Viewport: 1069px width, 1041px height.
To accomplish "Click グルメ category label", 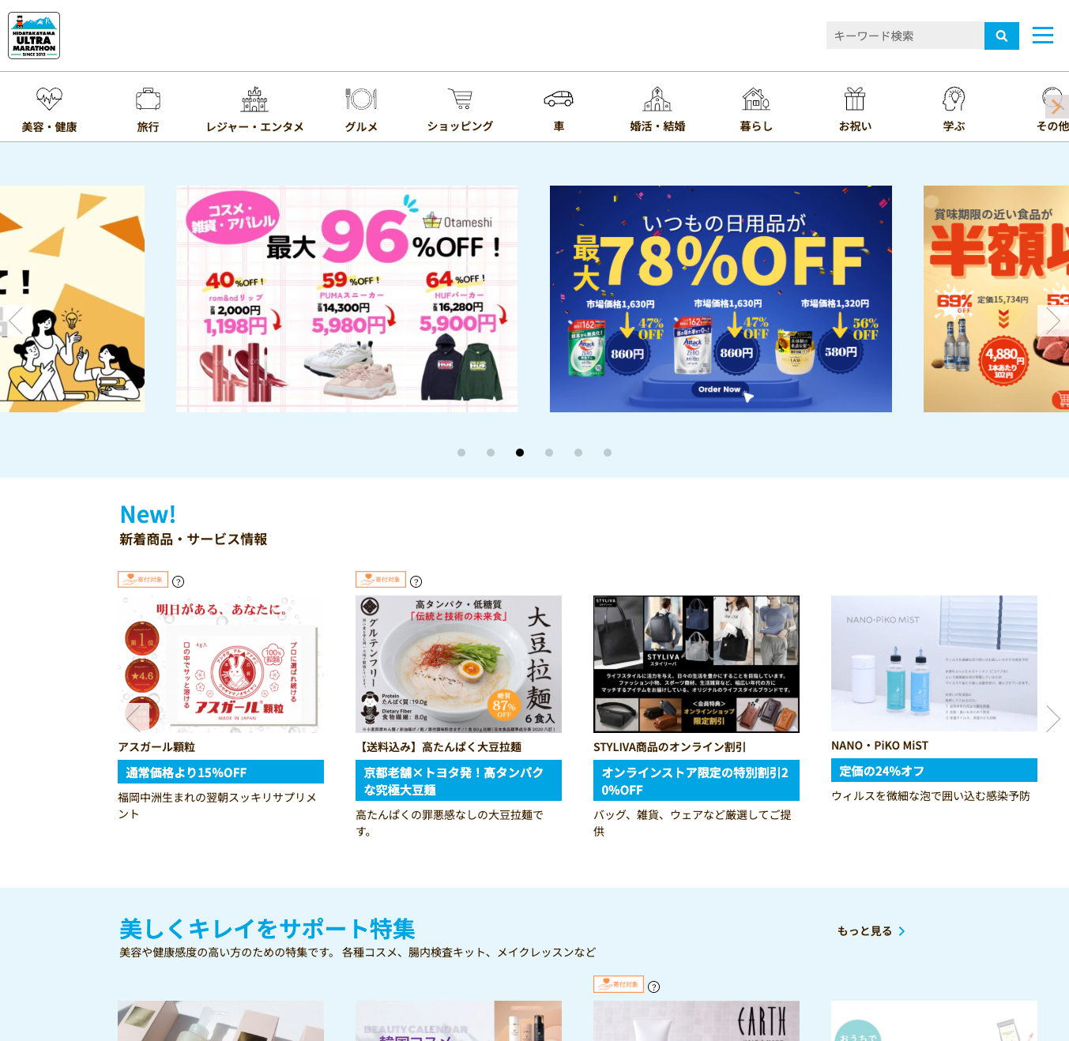I will [361, 127].
